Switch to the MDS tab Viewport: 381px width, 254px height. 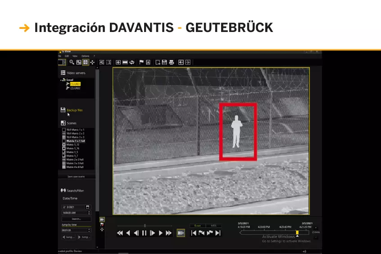tap(213, 225)
